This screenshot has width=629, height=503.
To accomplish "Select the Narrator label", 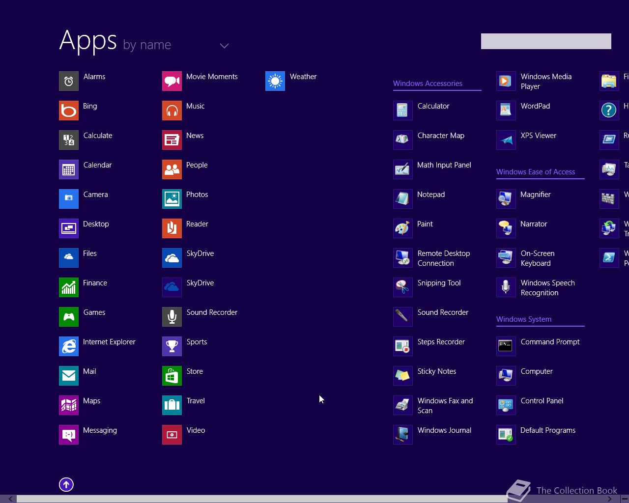I will [534, 224].
